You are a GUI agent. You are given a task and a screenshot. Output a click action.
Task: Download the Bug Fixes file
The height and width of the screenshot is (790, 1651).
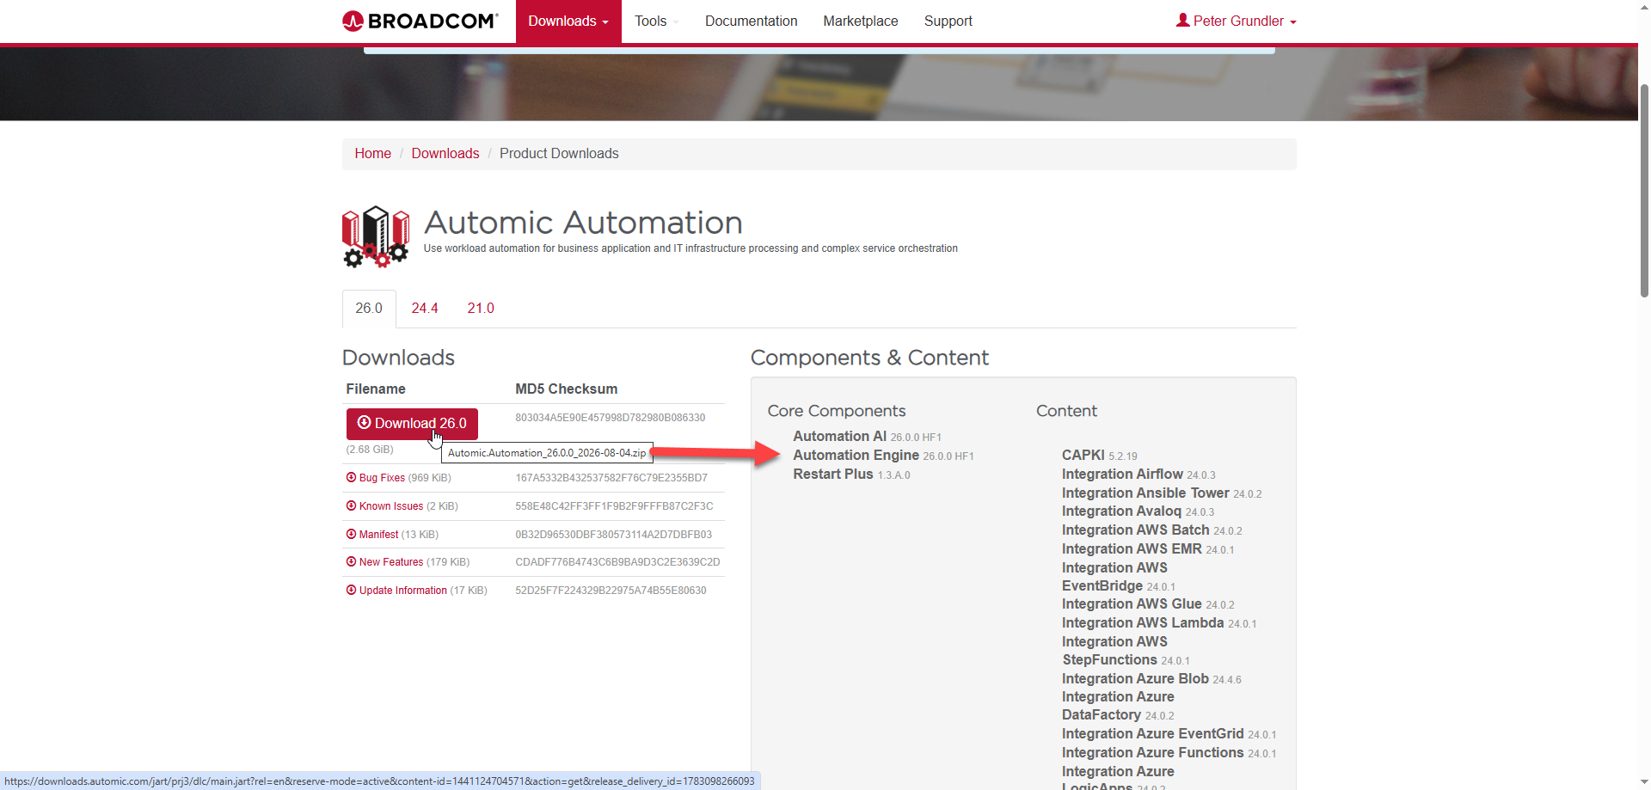tap(382, 478)
